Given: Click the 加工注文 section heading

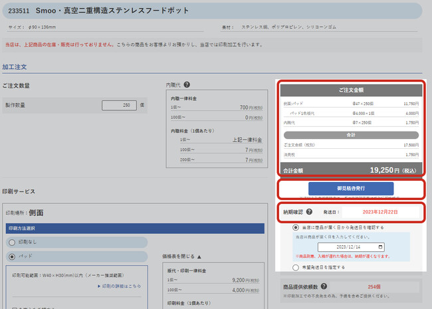Looking at the screenshot, I should (16, 67).
